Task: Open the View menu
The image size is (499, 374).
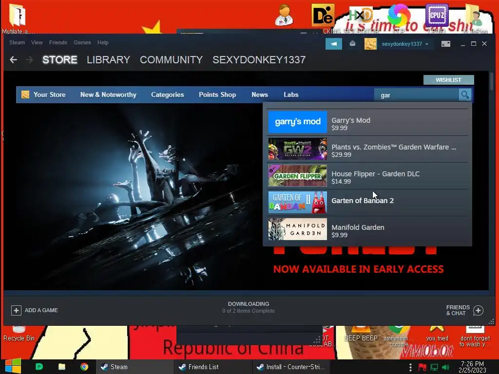Action: (37, 42)
